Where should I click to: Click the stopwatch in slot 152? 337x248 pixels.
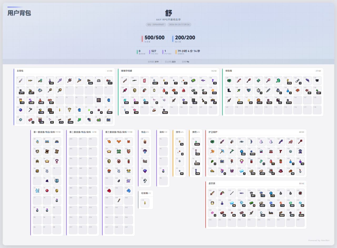258,90
